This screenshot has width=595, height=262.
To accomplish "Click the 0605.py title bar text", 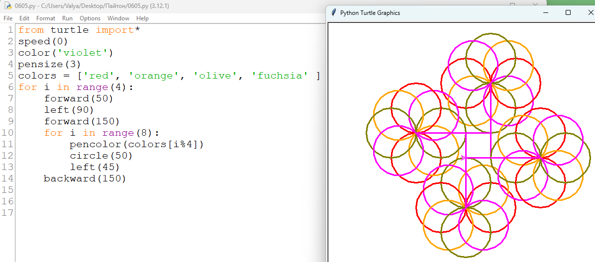I will (x=93, y=5).
